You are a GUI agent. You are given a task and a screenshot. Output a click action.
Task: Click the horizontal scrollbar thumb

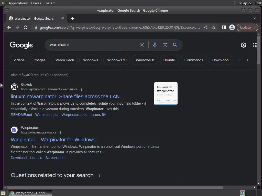(115, 188)
